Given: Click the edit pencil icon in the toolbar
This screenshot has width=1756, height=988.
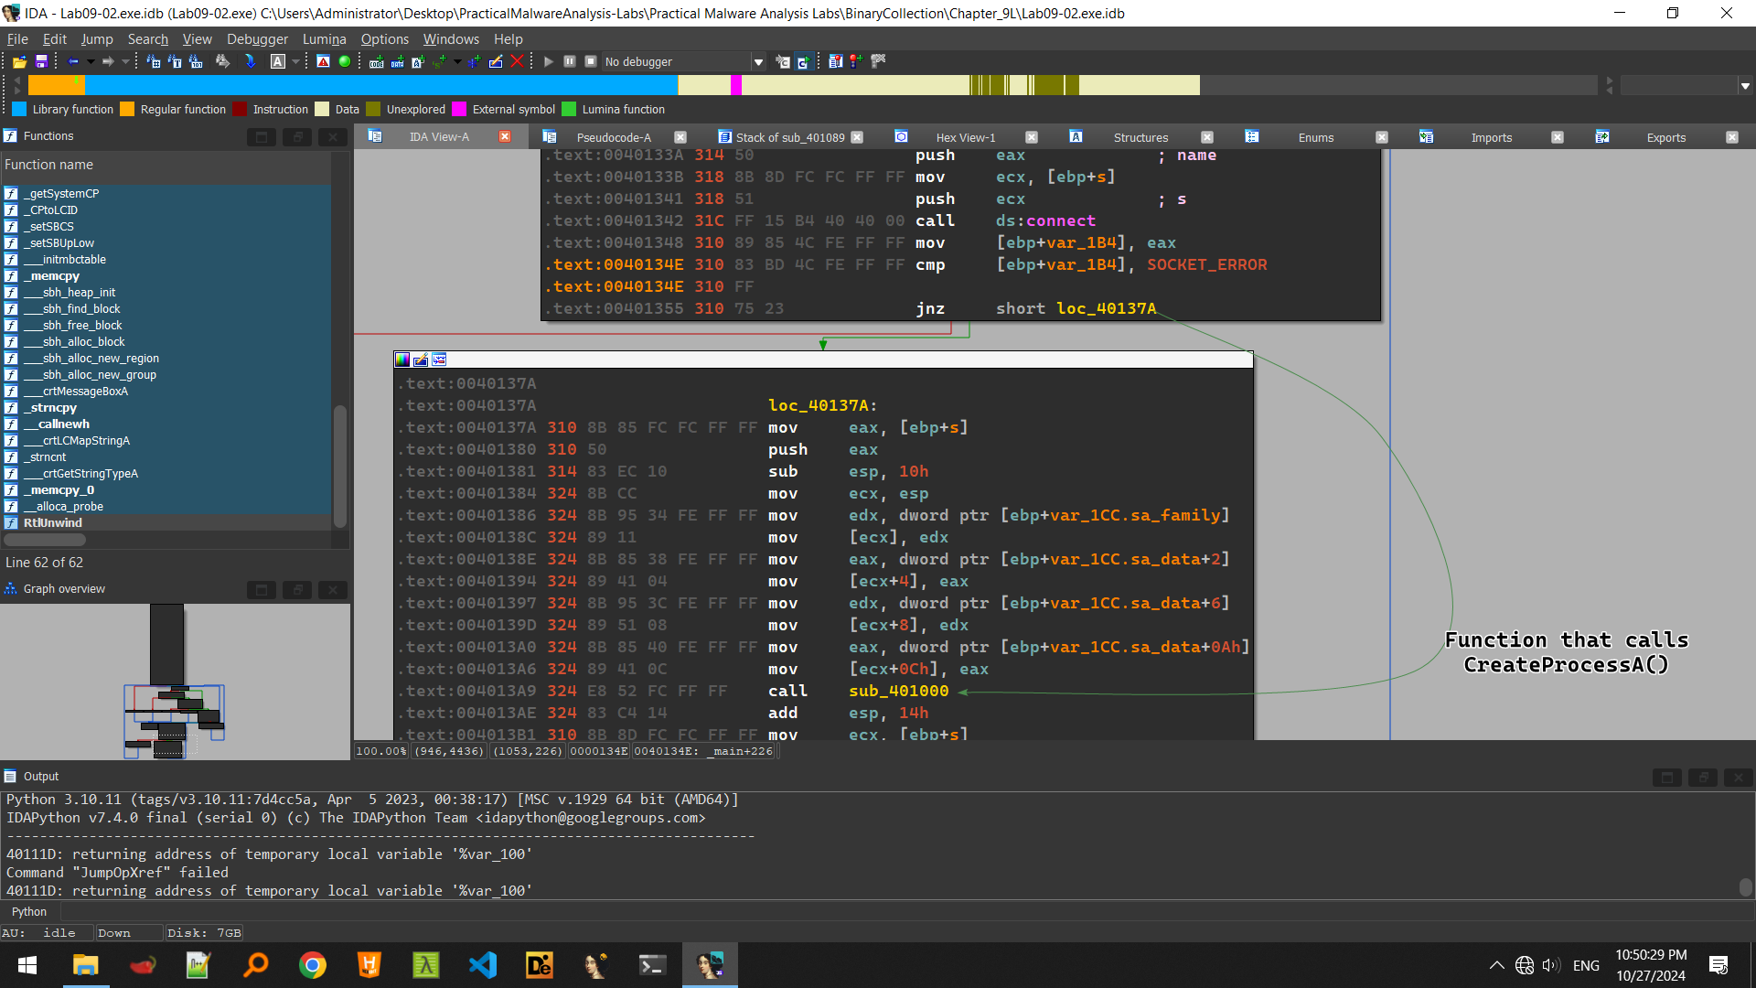Looking at the screenshot, I should pyautogui.click(x=496, y=61).
